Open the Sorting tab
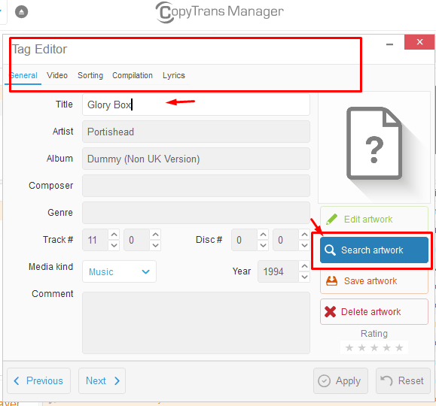The width and height of the screenshot is (436, 406). pyautogui.click(x=90, y=75)
